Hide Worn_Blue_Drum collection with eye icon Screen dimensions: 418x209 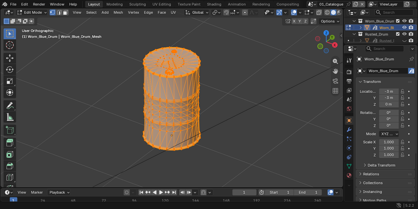pyautogui.click(x=404, y=21)
